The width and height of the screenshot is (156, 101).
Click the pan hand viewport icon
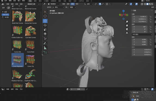tap(127, 25)
